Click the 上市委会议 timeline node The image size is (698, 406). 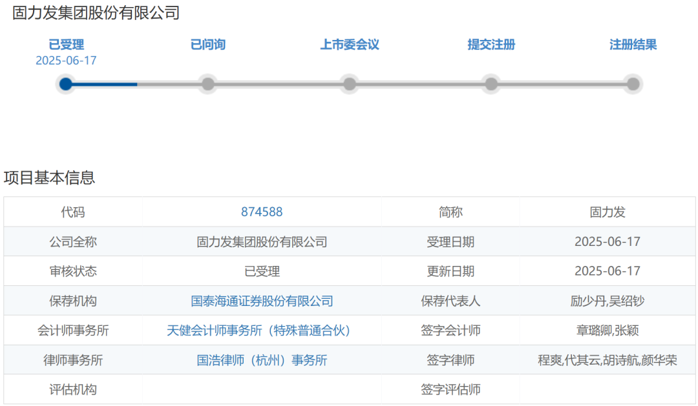click(349, 84)
